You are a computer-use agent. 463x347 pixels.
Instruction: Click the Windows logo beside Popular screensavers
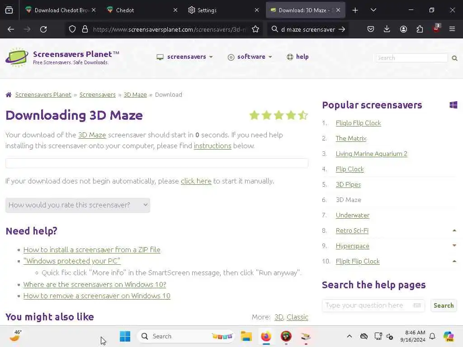click(x=453, y=105)
